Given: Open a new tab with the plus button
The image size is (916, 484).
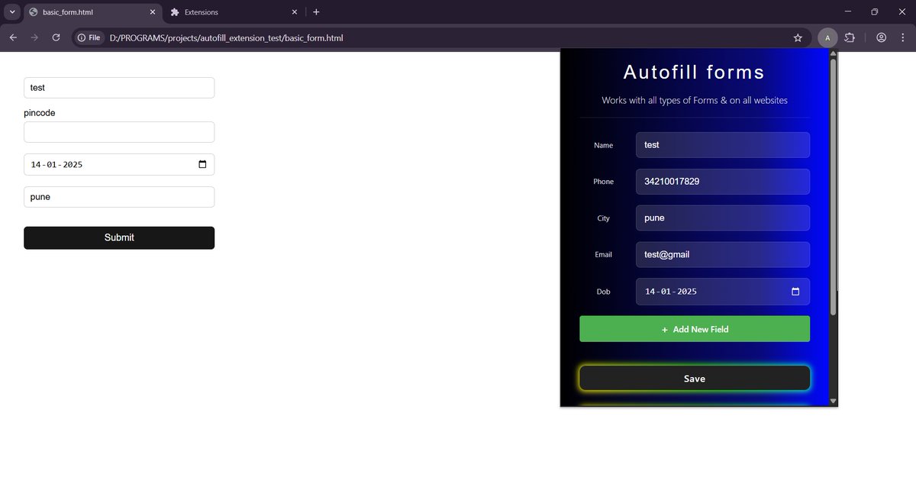Looking at the screenshot, I should click(316, 12).
